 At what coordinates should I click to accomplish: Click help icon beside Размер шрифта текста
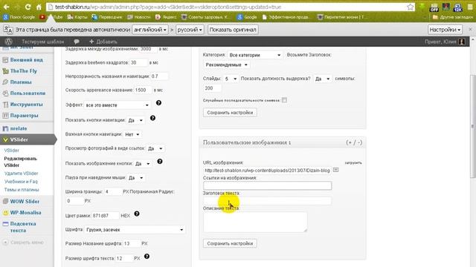tap(147, 257)
